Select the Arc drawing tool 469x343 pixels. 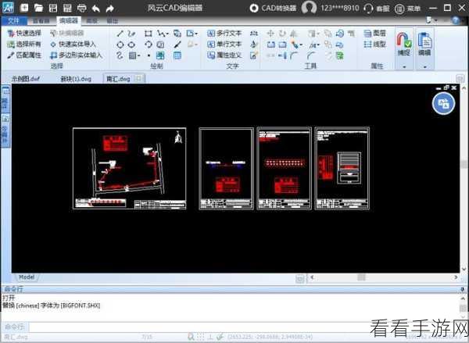pyautogui.click(x=149, y=45)
